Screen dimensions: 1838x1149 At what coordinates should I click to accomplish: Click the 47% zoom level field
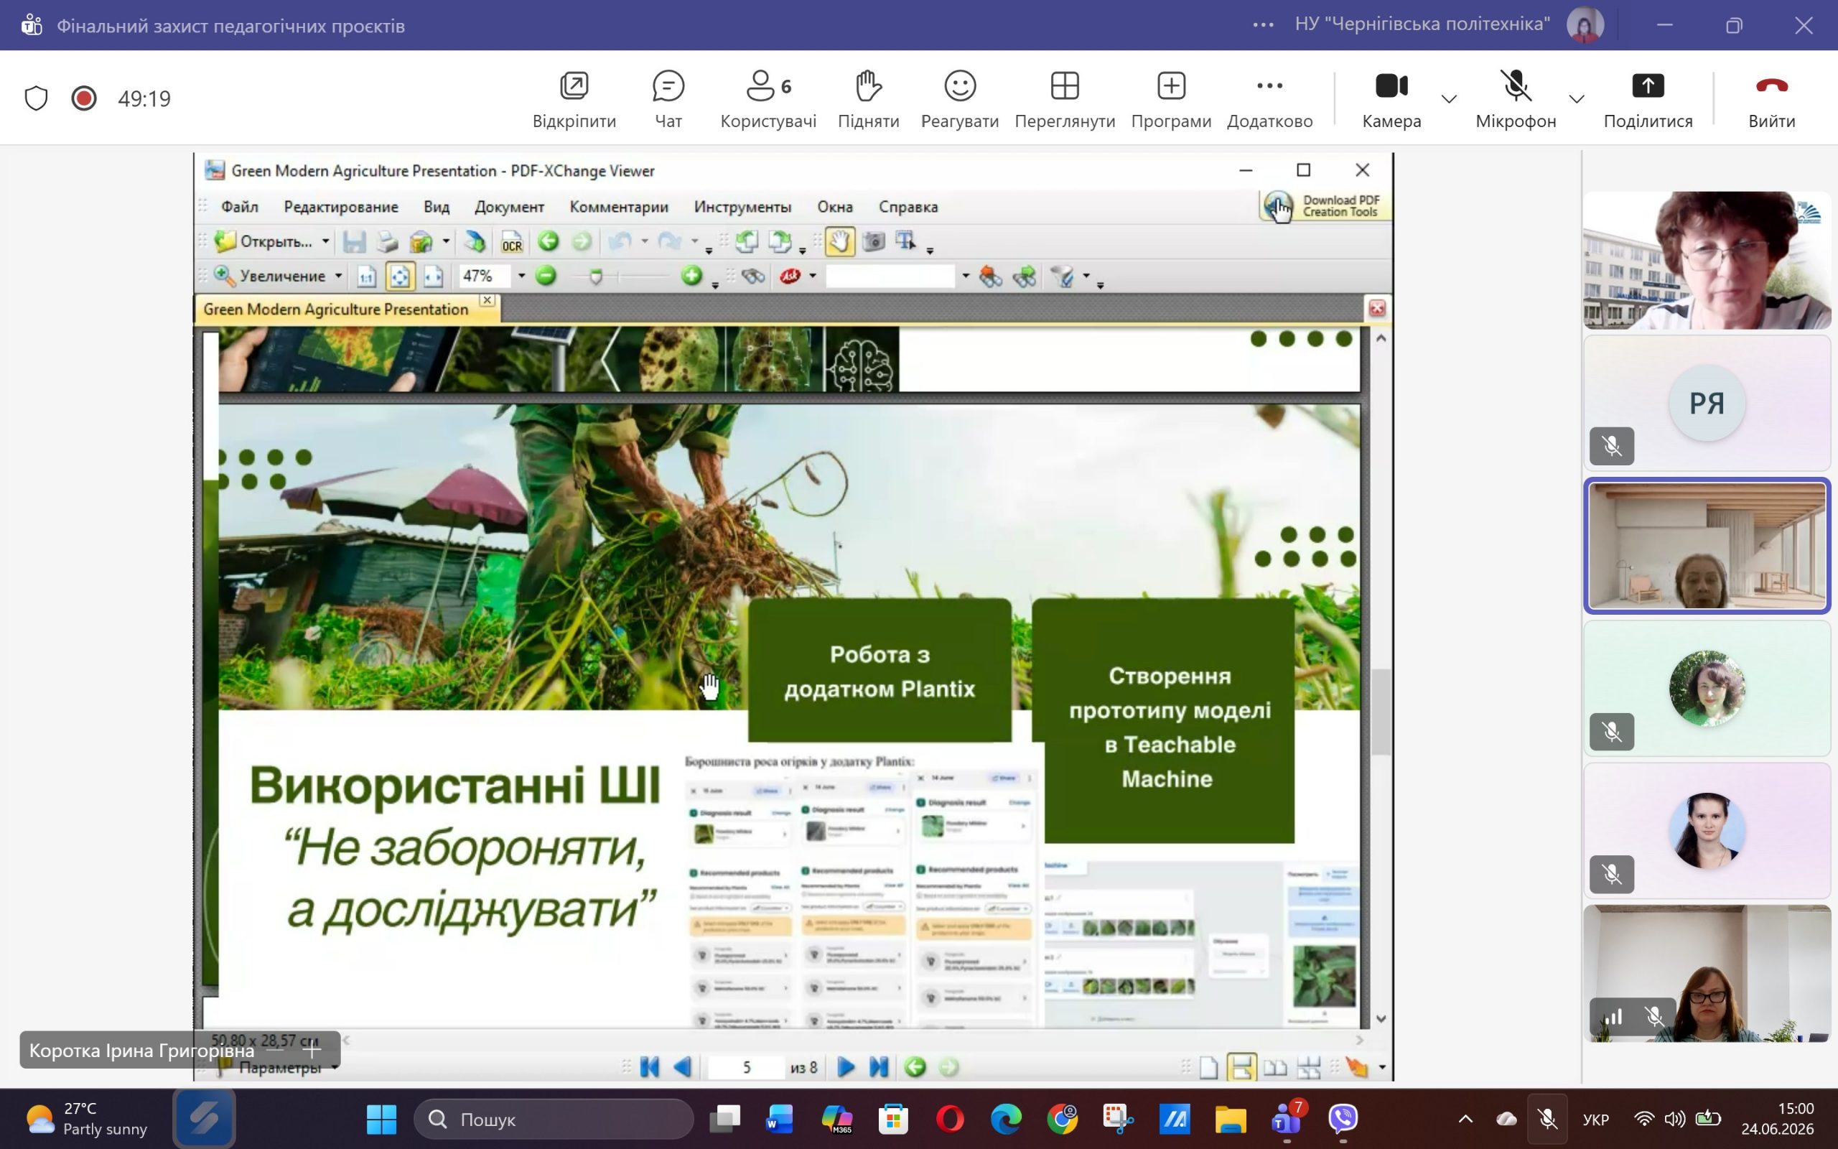pyautogui.click(x=485, y=276)
